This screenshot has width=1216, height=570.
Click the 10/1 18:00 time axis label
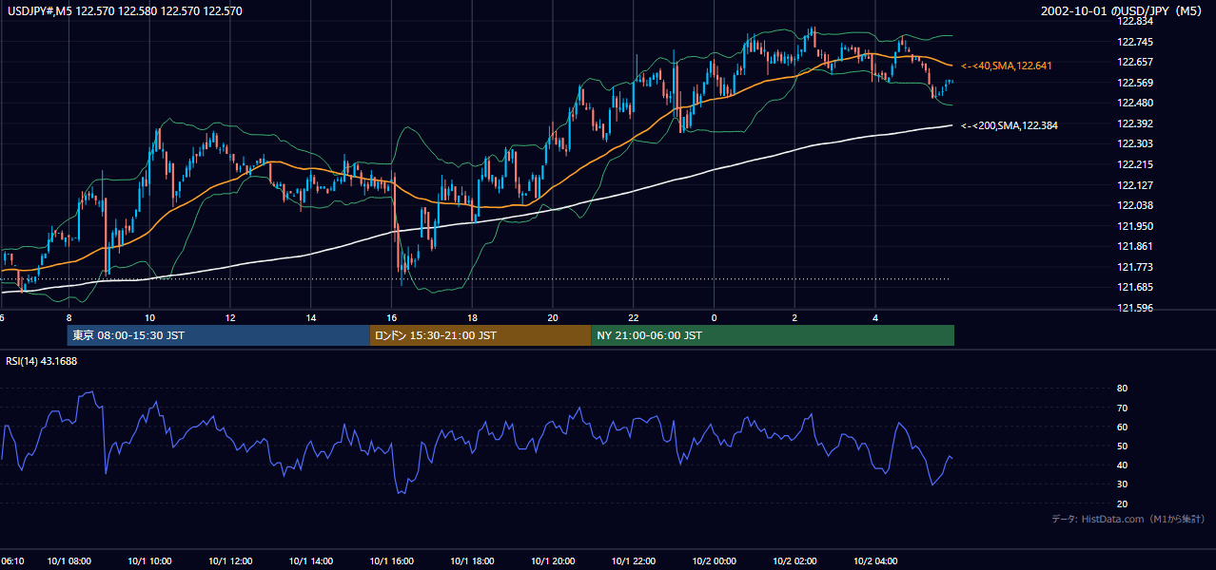(x=472, y=561)
